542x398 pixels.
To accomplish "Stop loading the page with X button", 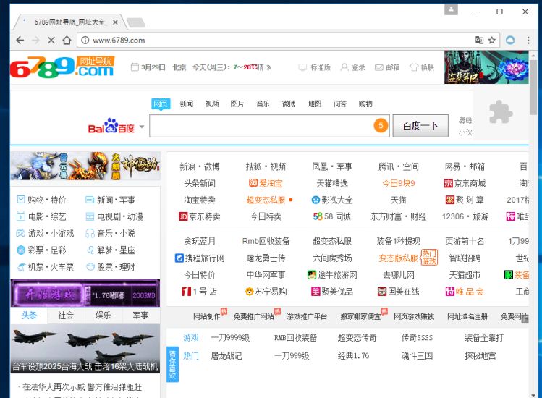I will click(x=51, y=40).
